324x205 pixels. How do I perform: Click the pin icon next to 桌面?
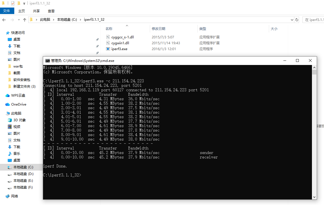pos(97,39)
